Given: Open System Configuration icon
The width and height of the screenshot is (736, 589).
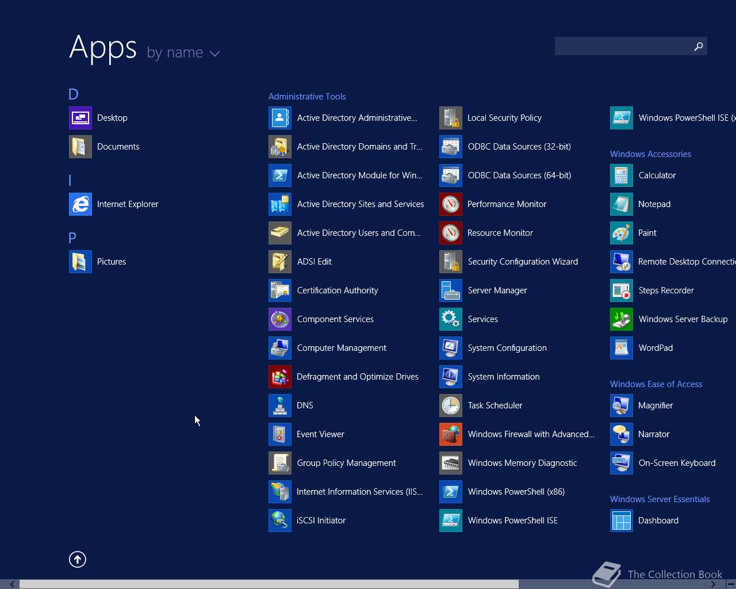Looking at the screenshot, I should (x=451, y=348).
